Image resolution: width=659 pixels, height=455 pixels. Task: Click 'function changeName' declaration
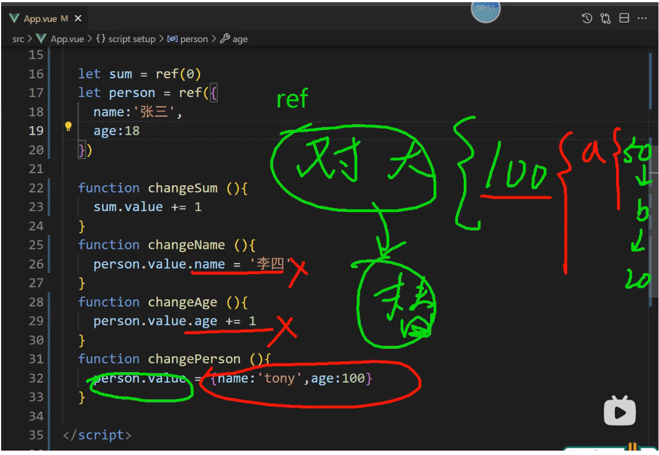pos(167,245)
